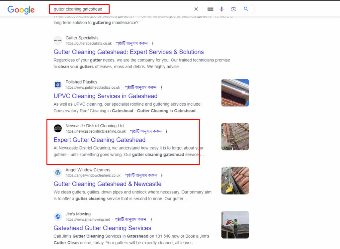Click the Gutter Specialists site name
The image size is (340, 249).
point(82,38)
